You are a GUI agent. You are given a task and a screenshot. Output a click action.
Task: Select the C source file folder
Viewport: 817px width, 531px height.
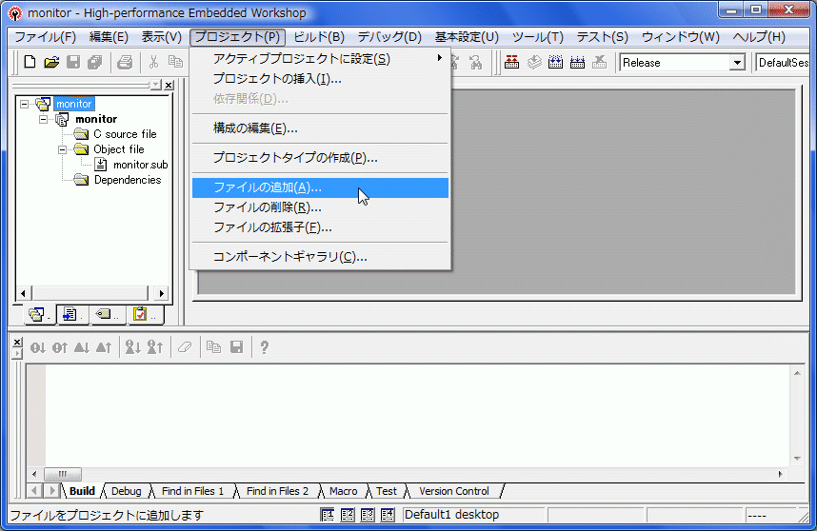click(125, 134)
